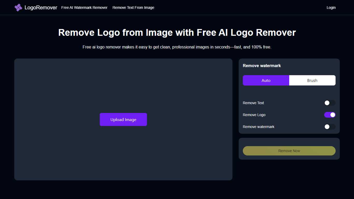Click the Remove Text label text
This screenshot has height=199, width=354.
253,103
